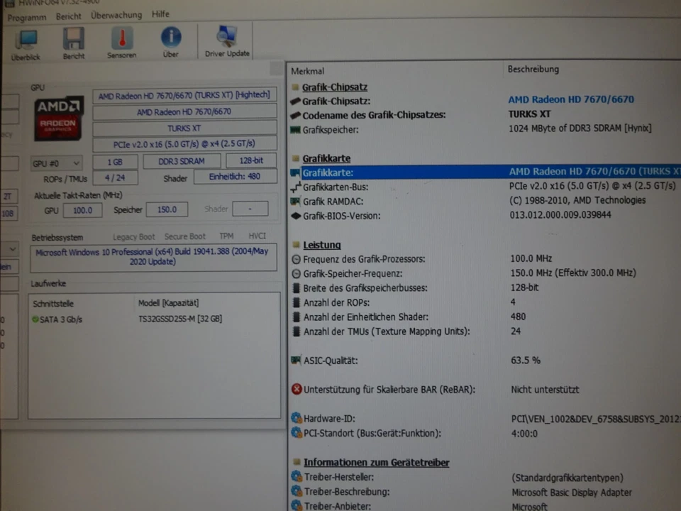Click the AMD Radeon HD 7670/6670 blue link

570,99
